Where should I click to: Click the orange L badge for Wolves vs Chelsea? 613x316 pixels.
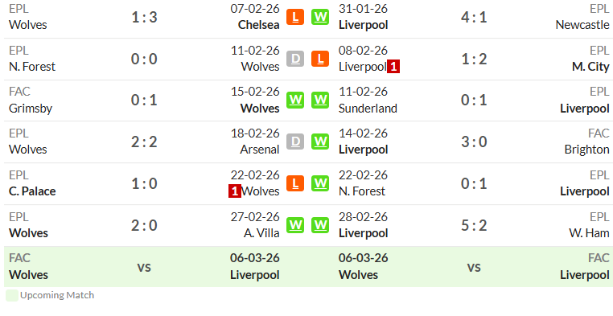[x=295, y=17]
